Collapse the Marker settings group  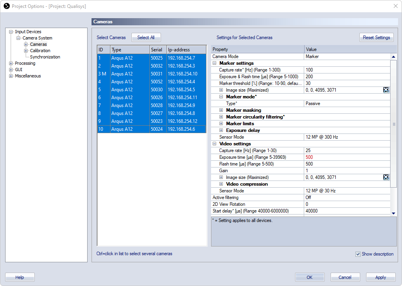pyautogui.click(x=214, y=63)
